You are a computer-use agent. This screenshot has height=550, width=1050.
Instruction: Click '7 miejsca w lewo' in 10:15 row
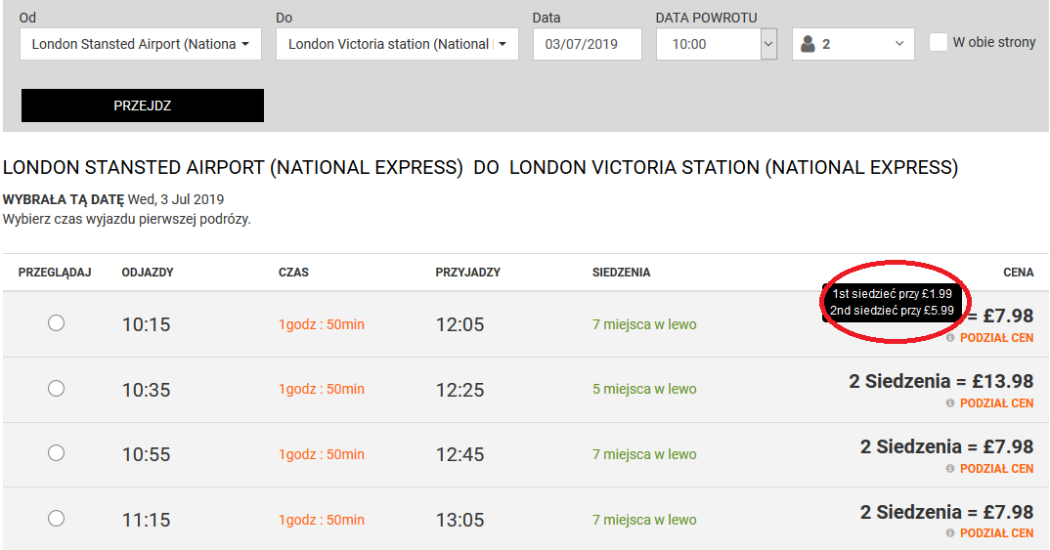[644, 324]
